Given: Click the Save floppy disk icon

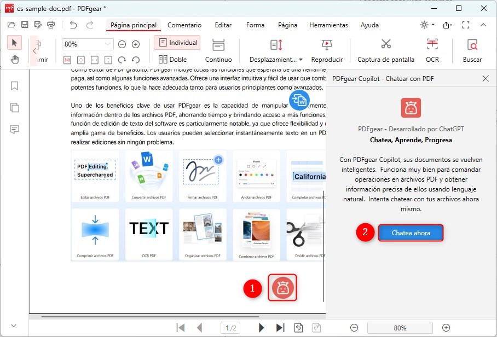Looking at the screenshot, I should 25,25.
